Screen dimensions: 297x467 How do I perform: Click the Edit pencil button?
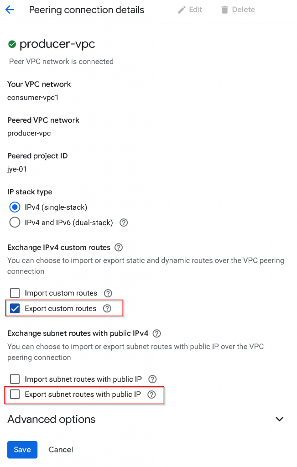pos(190,10)
